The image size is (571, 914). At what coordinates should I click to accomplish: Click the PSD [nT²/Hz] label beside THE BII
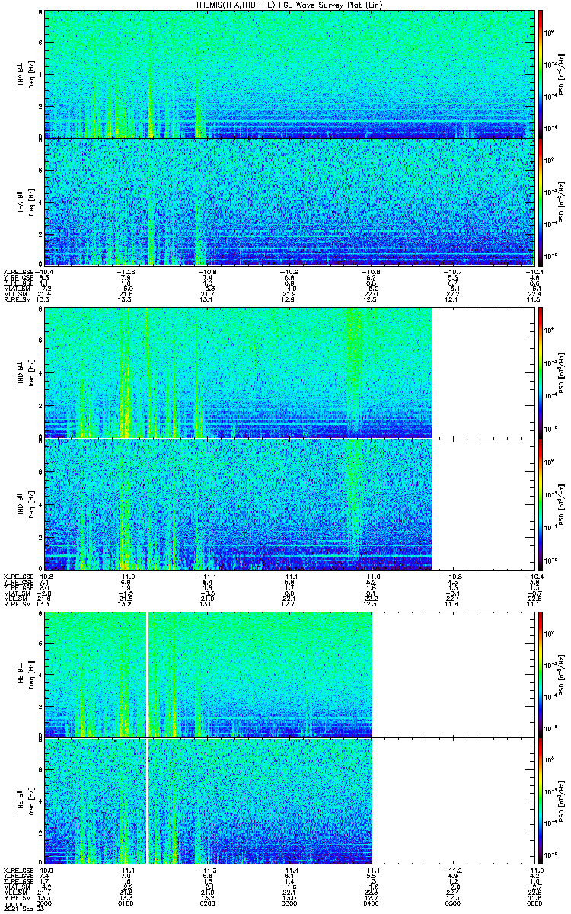pos(561,800)
